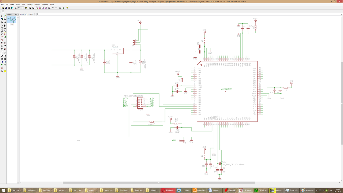The height and width of the screenshot is (193, 343).
Task: Select the Text tool in left toolbar
Action: (5, 53)
